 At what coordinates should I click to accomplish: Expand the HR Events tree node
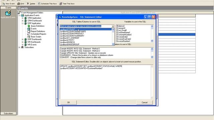click(22, 45)
